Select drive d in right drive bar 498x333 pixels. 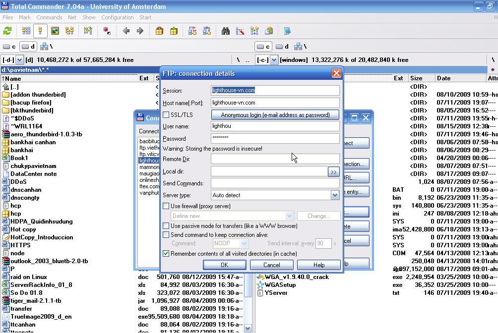click(x=282, y=47)
